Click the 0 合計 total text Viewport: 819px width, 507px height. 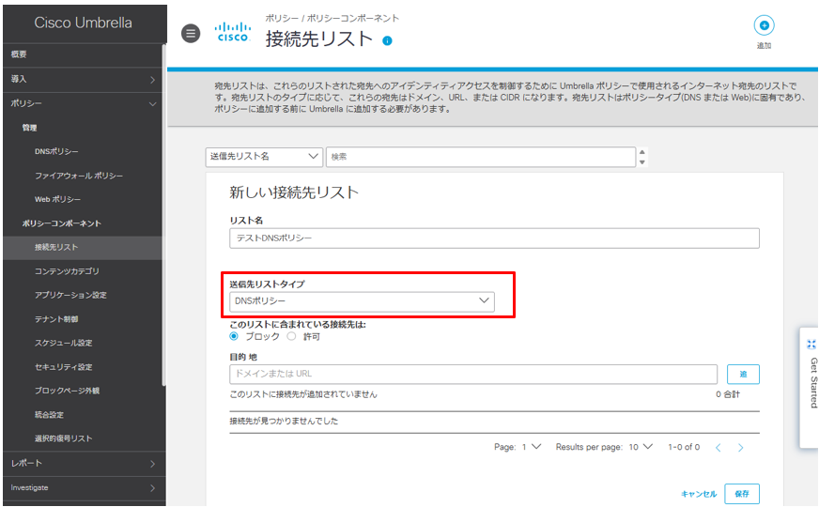(x=728, y=394)
